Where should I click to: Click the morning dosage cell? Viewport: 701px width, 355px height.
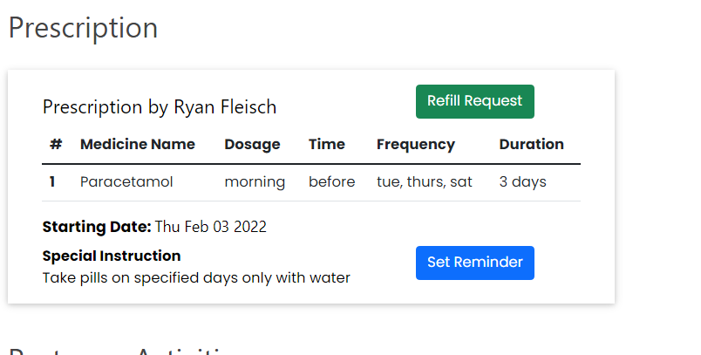[255, 182]
